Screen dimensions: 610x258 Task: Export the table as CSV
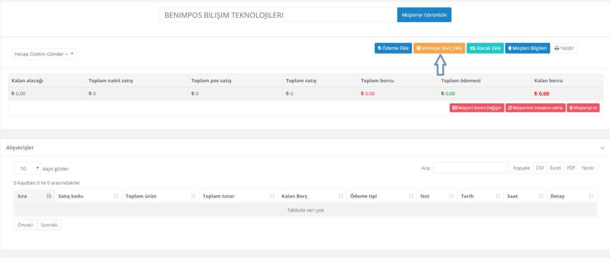tap(540, 168)
